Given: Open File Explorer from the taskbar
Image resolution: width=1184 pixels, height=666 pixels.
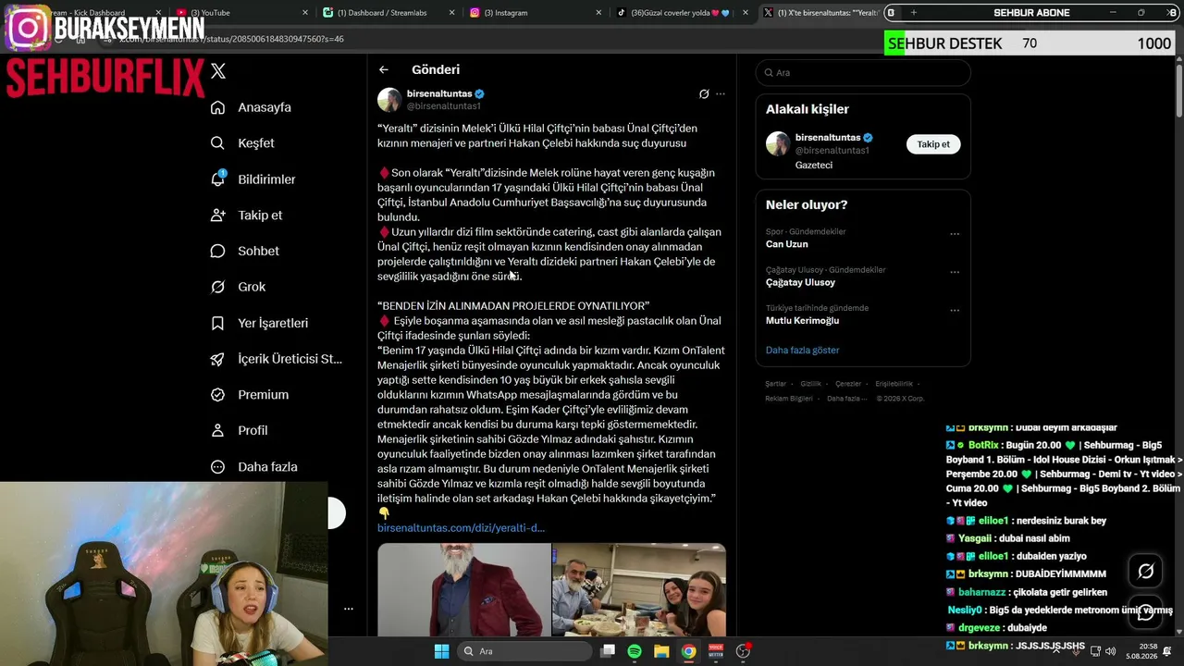Looking at the screenshot, I should [x=661, y=651].
